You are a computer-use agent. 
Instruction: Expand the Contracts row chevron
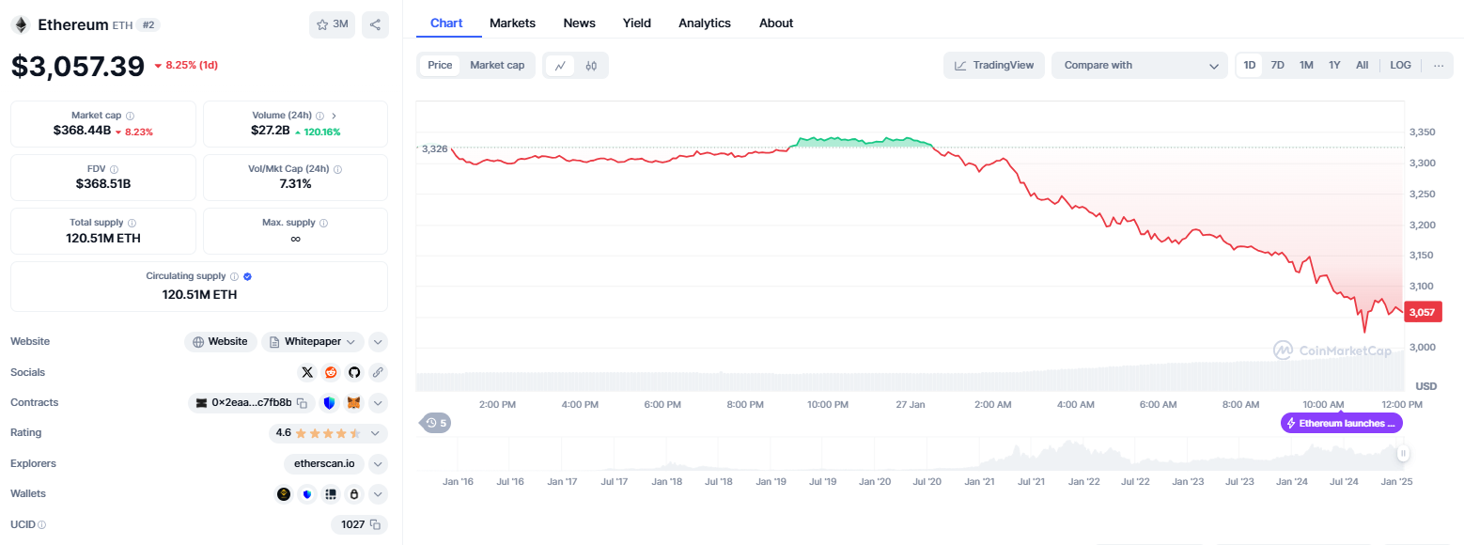[x=378, y=403]
